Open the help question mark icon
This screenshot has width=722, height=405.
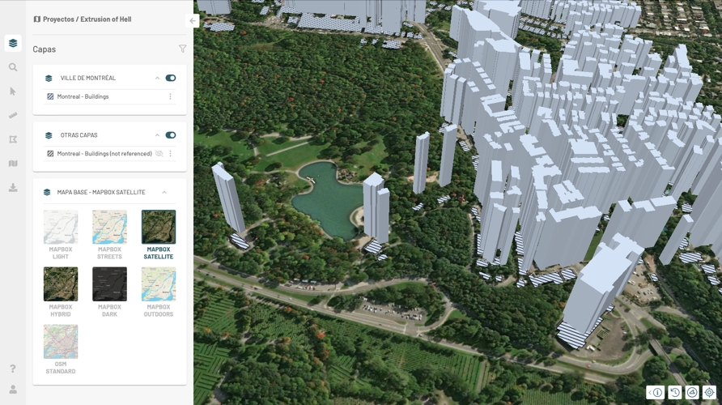13,369
